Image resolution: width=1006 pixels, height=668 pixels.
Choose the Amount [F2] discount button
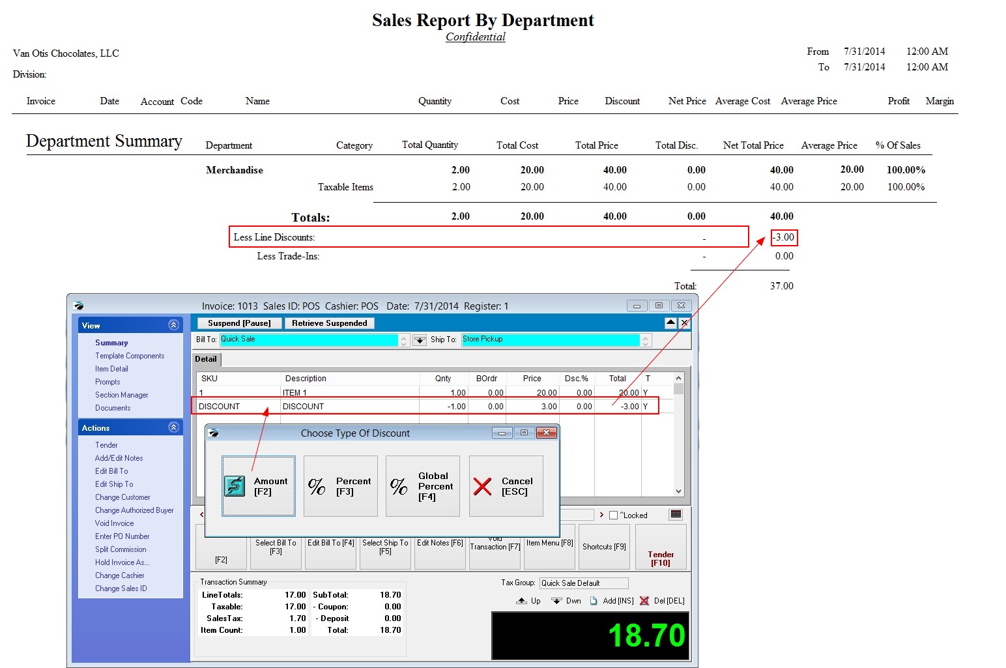pos(258,486)
